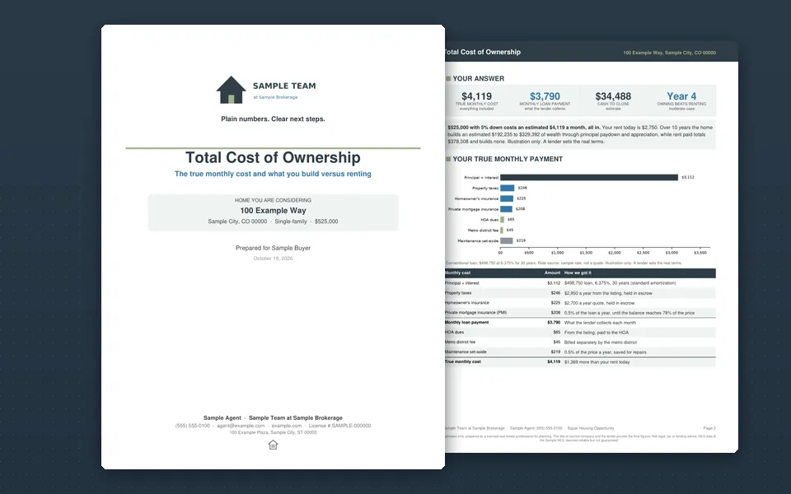Click the Sample Team house logo icon
This screenshot has width=791, height=494.
[x=231, y=90]
